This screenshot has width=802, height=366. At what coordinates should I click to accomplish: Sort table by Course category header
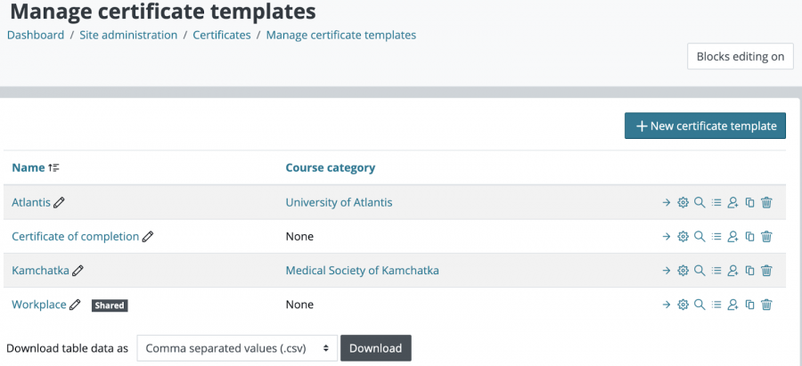click(331, 167)
